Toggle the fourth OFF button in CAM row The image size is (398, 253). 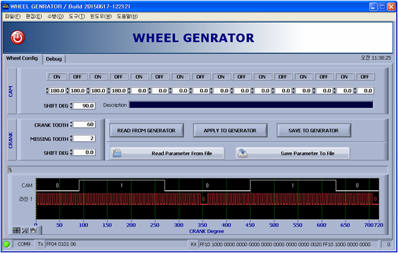click(x=200, y=77)
